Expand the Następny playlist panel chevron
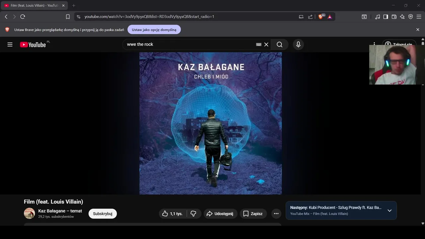 [389, 210]
